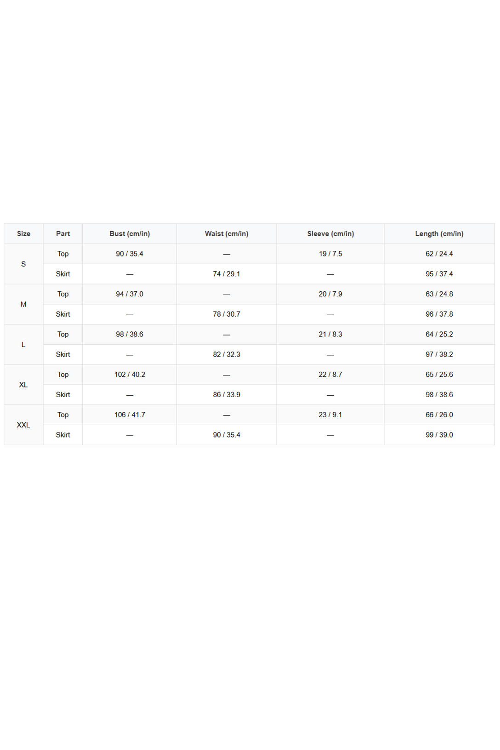This screenshot has height=750, width=500.
Task: Select the XXL size row label
Action: [23, 425]
